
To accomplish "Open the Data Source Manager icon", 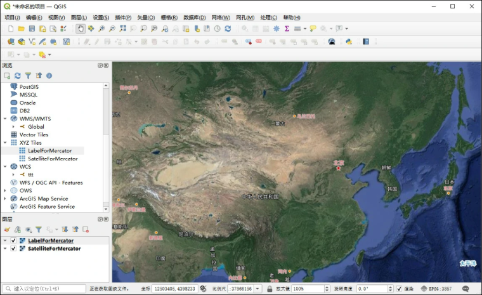I will (x=11, y=41).
